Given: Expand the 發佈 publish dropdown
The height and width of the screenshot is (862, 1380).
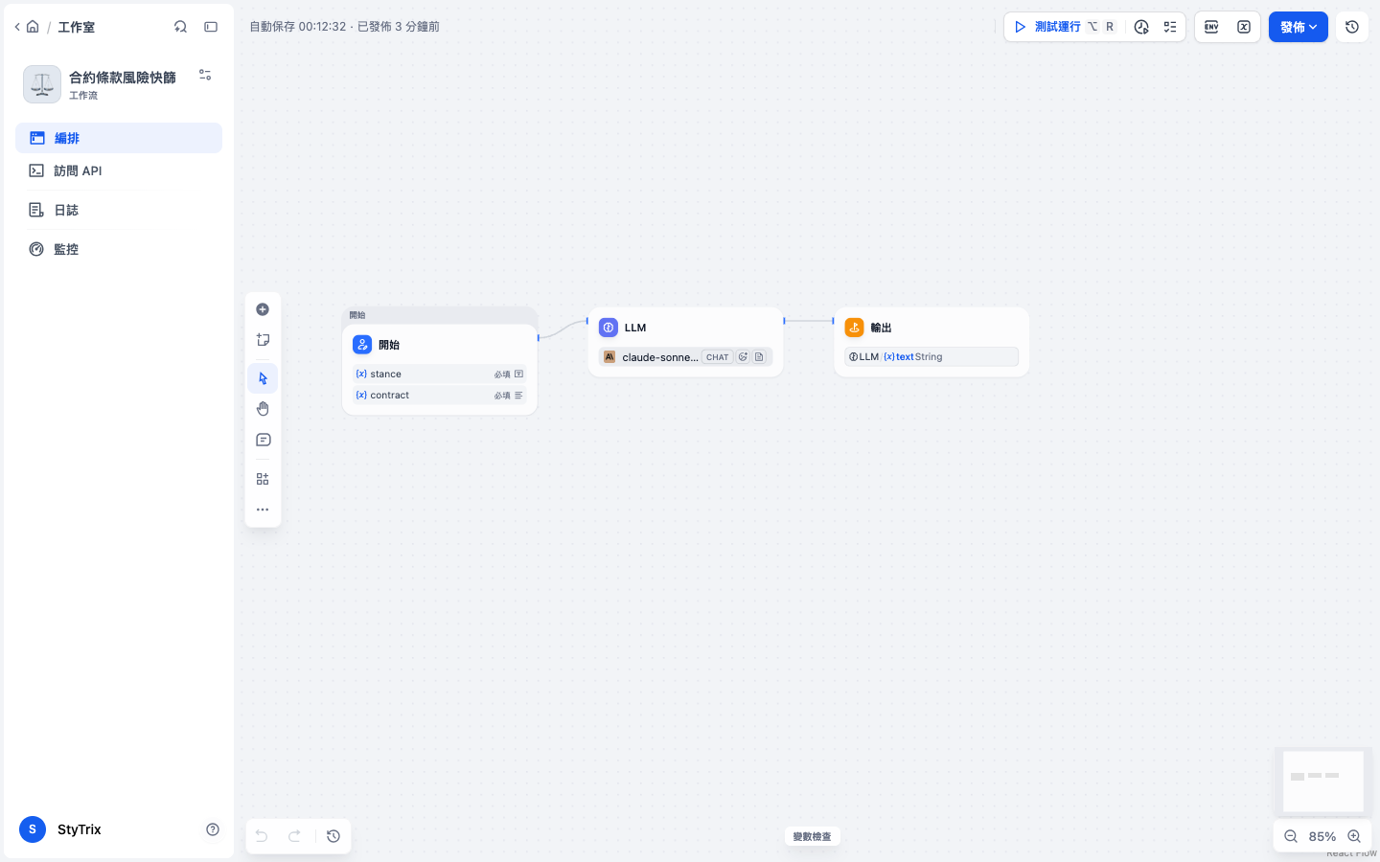Looking at the screenshot, I should 1299,27.
